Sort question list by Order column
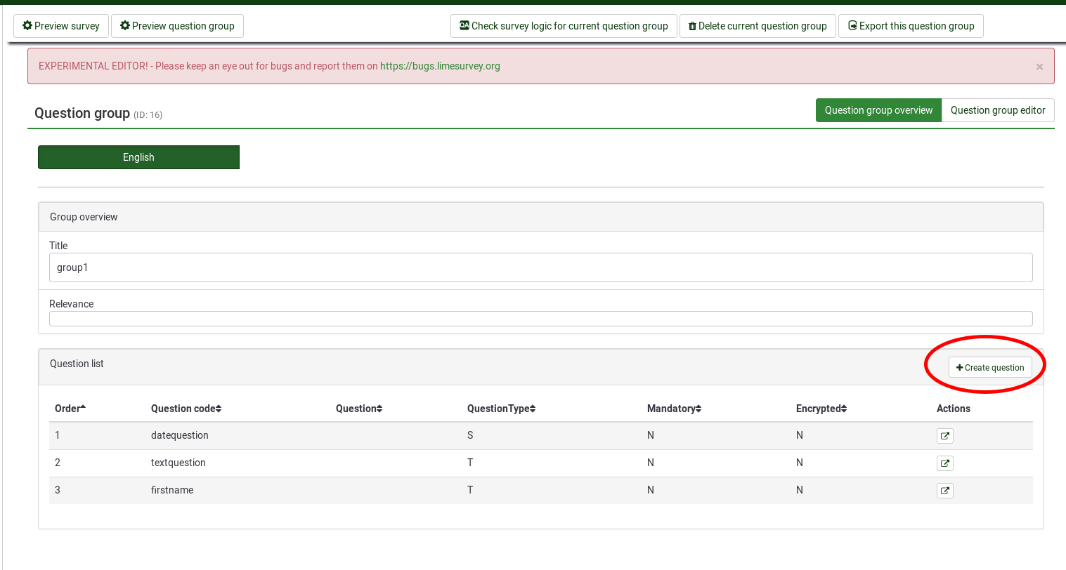 pyautogui.click(x=70, y=409)
